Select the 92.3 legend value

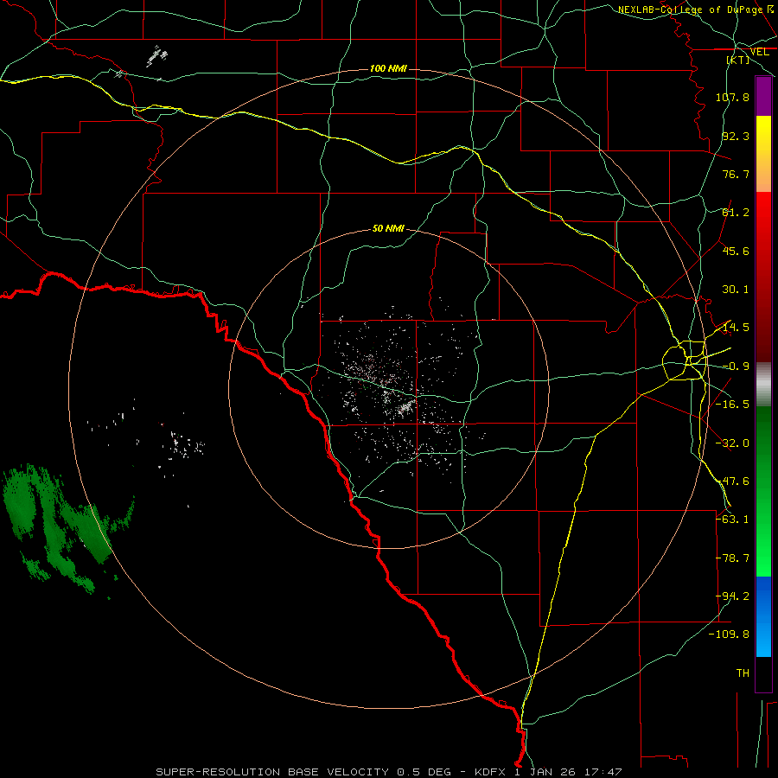(736, 136)
